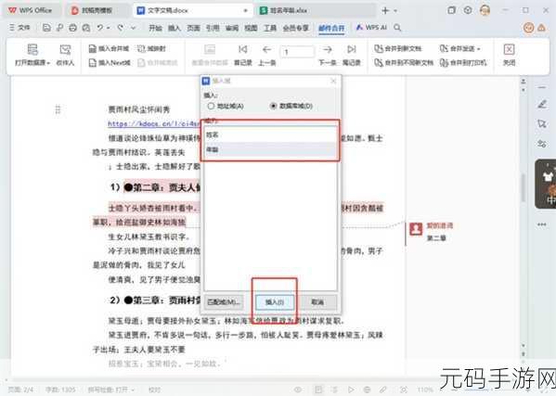Click the undo arrow icon
This screenshot has width=556, height=396.
100,27
